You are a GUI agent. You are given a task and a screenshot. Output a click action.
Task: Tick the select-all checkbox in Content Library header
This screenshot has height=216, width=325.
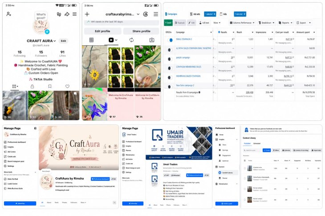coord(245,160)
